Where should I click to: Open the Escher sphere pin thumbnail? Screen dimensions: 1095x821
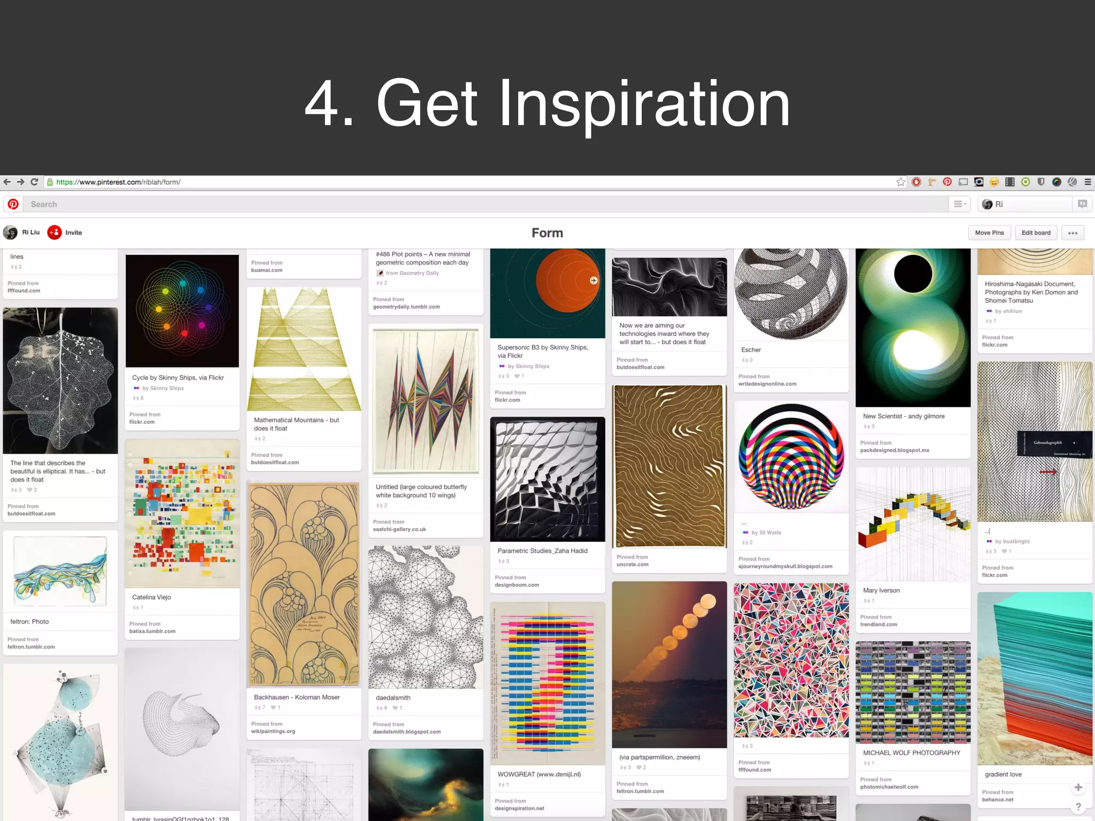(x=791, y=294)
